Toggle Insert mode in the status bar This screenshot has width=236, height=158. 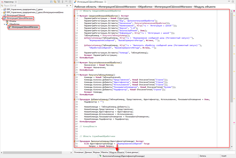pos(224,156)
